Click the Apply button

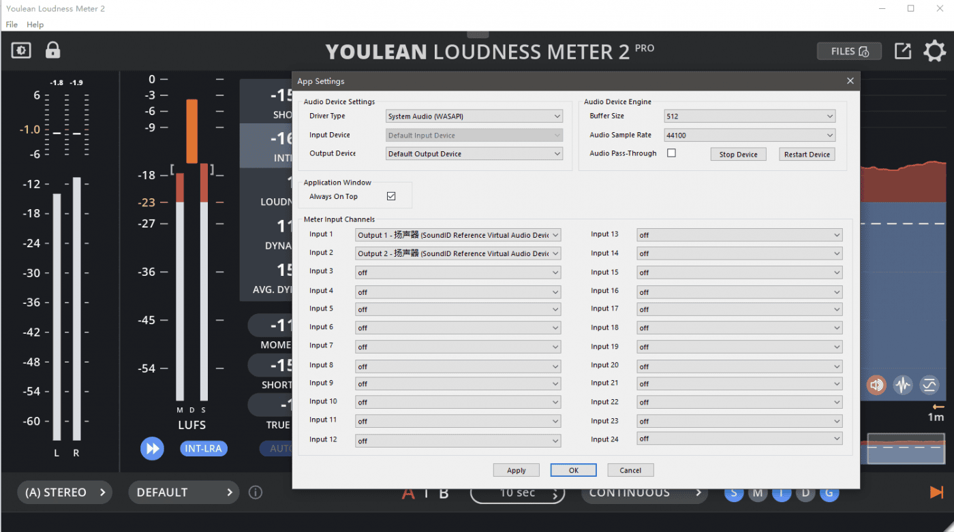(517, 470)
